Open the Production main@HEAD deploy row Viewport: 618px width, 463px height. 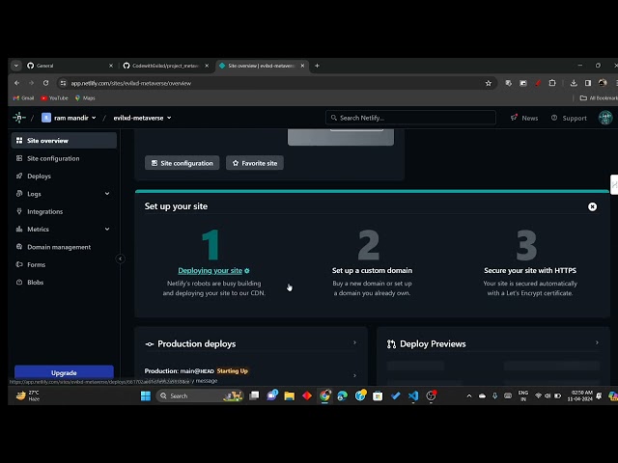pyautogui.click(x=251, y=375)
